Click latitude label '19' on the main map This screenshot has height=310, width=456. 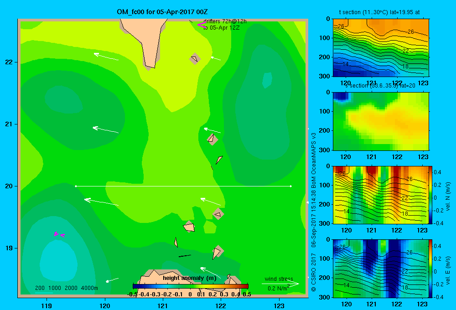[x=9, y=248]
